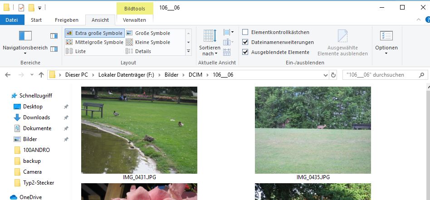
Task: Open recent locations dropdown arrow
Action: pos(32,75)
